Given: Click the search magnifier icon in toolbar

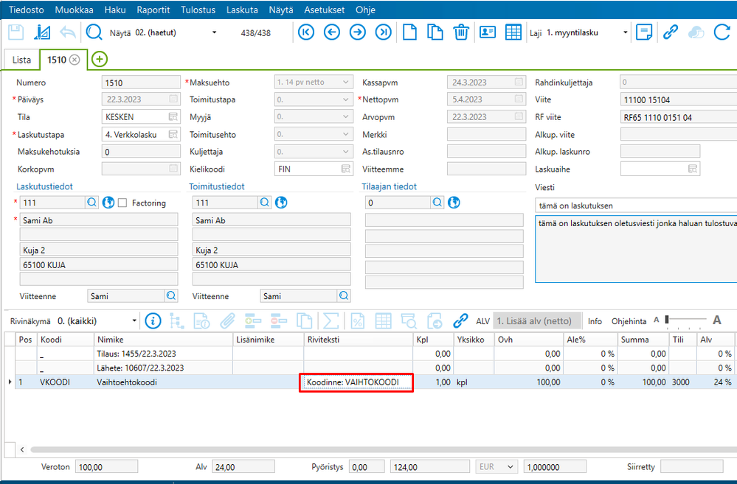Looking at the screenshot, I should 94,32.
